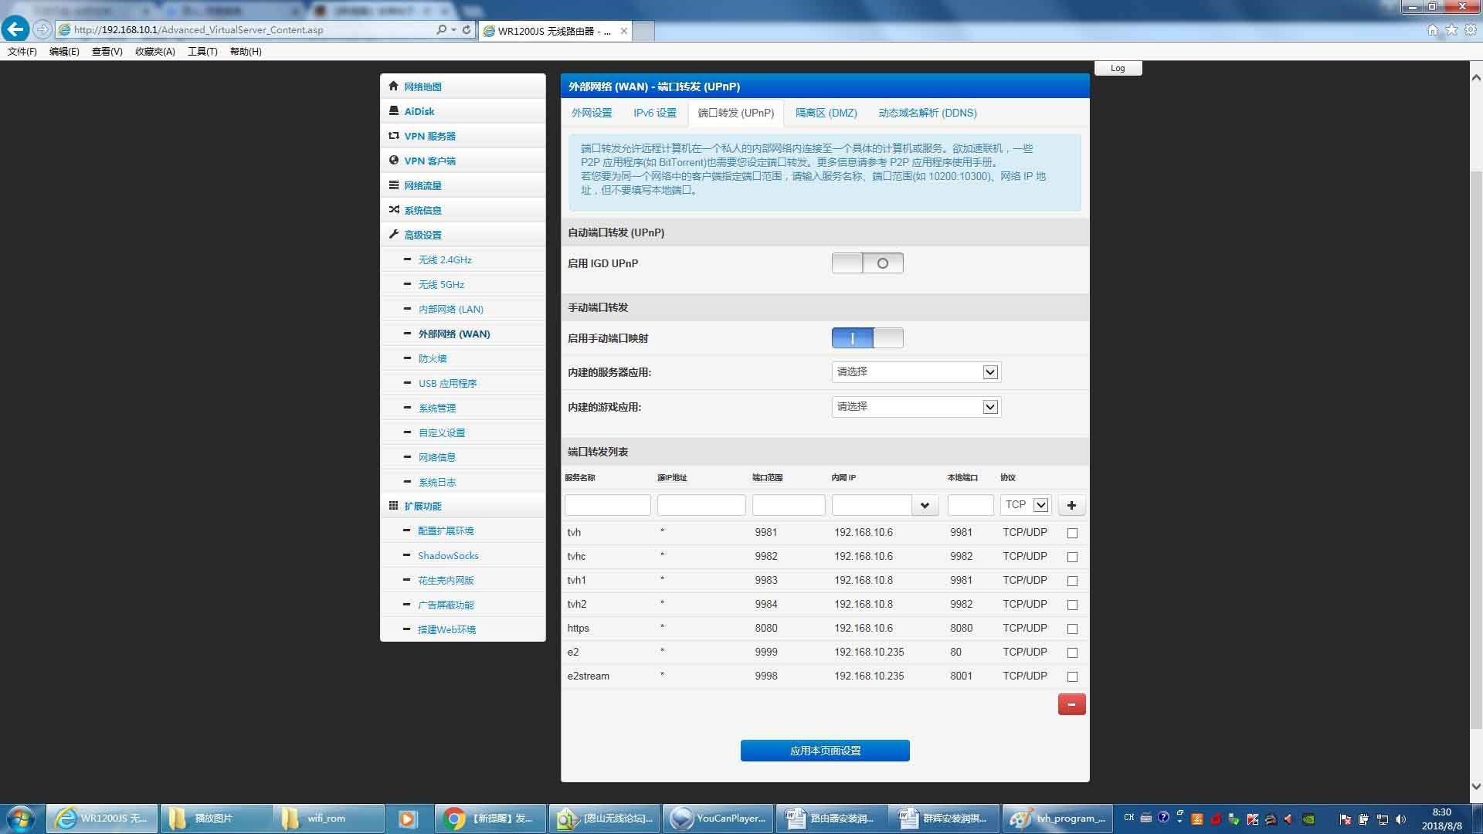Click the service name input field
1483x834 pixels.
pyautogui.click(x=607, y=504)
